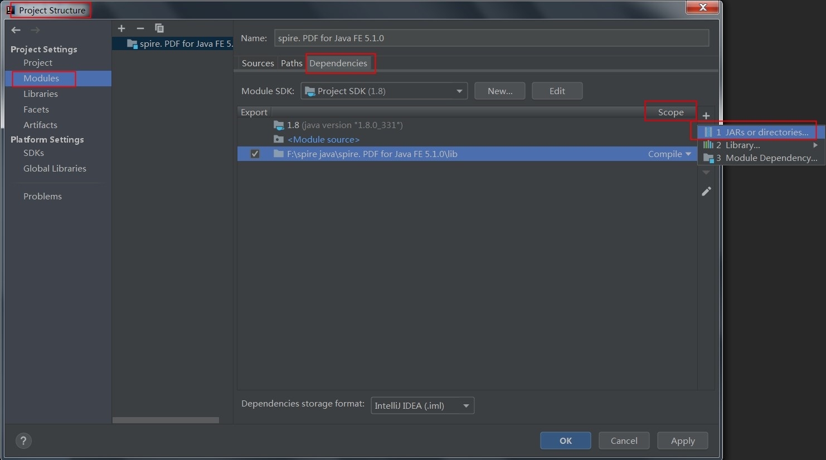
Task: Confirm with the OK button
Action: click(566, 441)
